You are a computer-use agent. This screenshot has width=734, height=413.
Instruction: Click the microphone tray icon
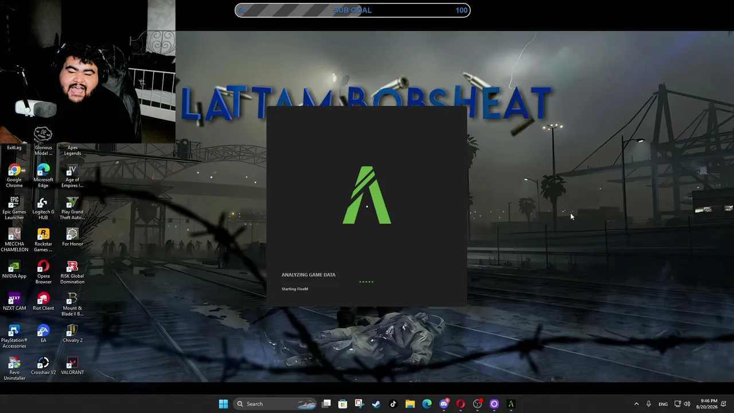click(649, 404)
